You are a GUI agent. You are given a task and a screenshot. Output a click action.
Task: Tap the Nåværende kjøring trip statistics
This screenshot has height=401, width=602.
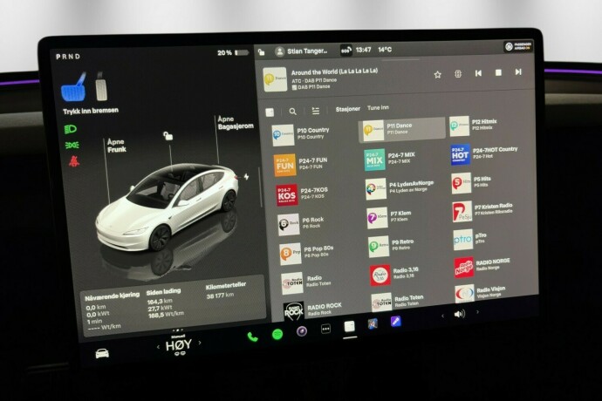(112, 312)
